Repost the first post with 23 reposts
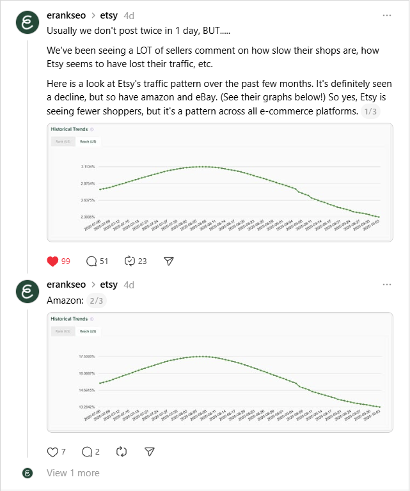Screen dimensions: 410x491 [130, 261]
